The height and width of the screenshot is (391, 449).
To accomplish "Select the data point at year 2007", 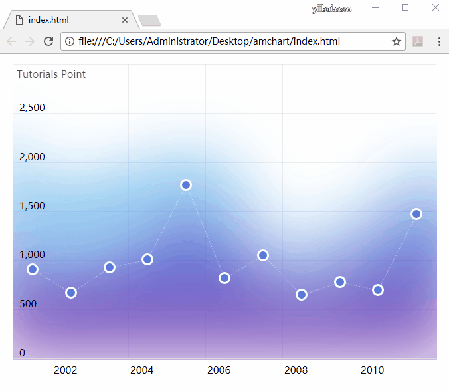I will pyautogui.click(x=263, y=255).
